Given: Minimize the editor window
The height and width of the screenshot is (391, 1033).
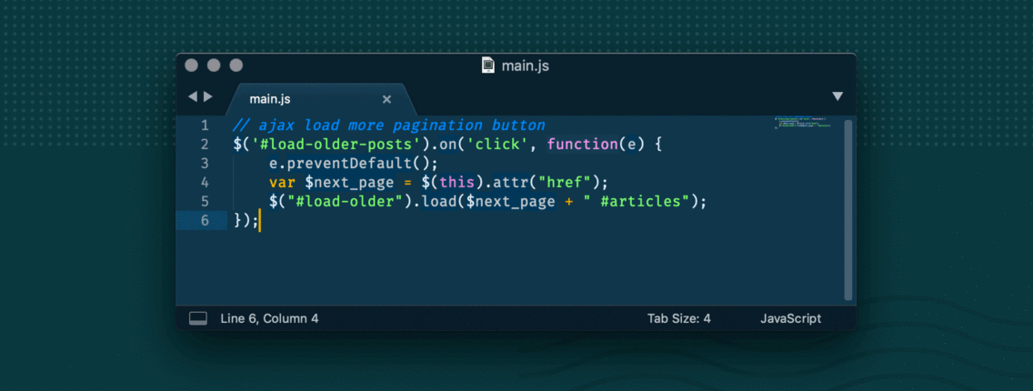Looking at the screenshot, I should click(214, 65).
